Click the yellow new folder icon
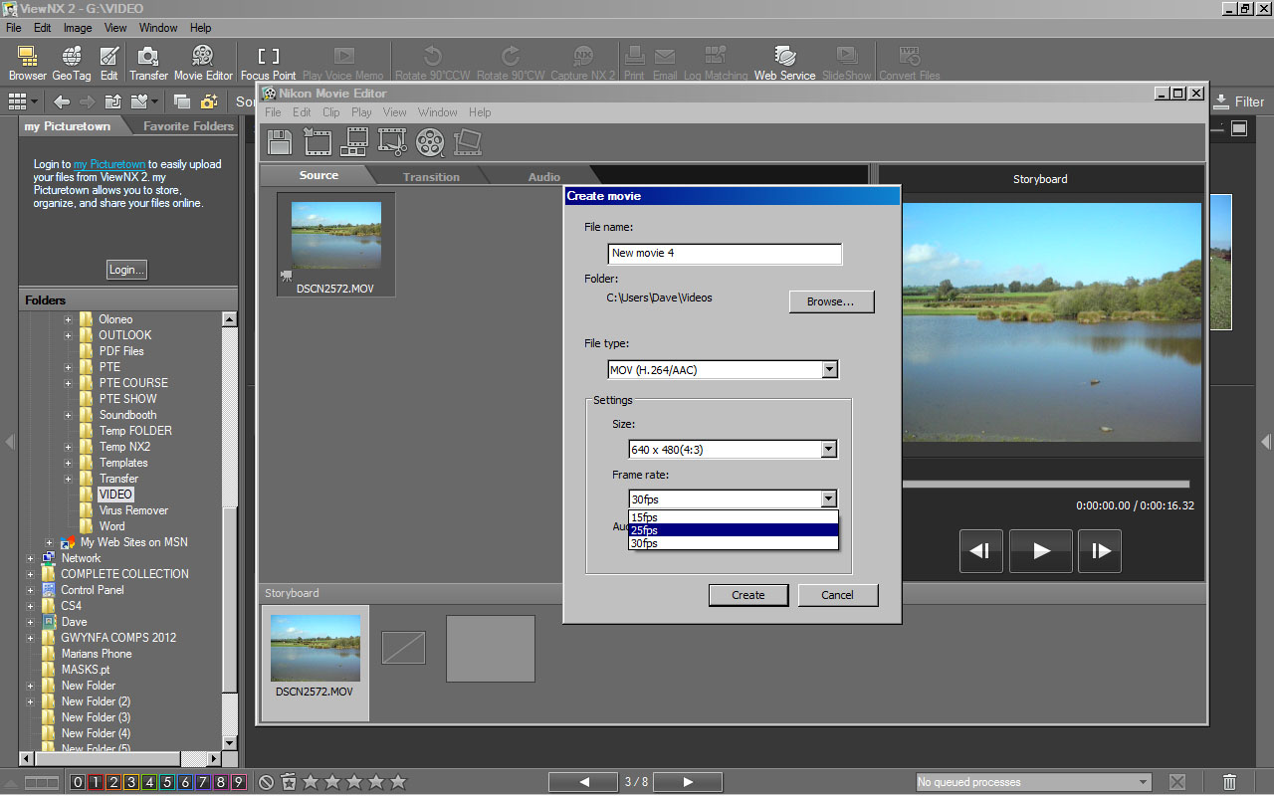The height and width of the screenshot is (796, 1274). click(x=209, y=101)
